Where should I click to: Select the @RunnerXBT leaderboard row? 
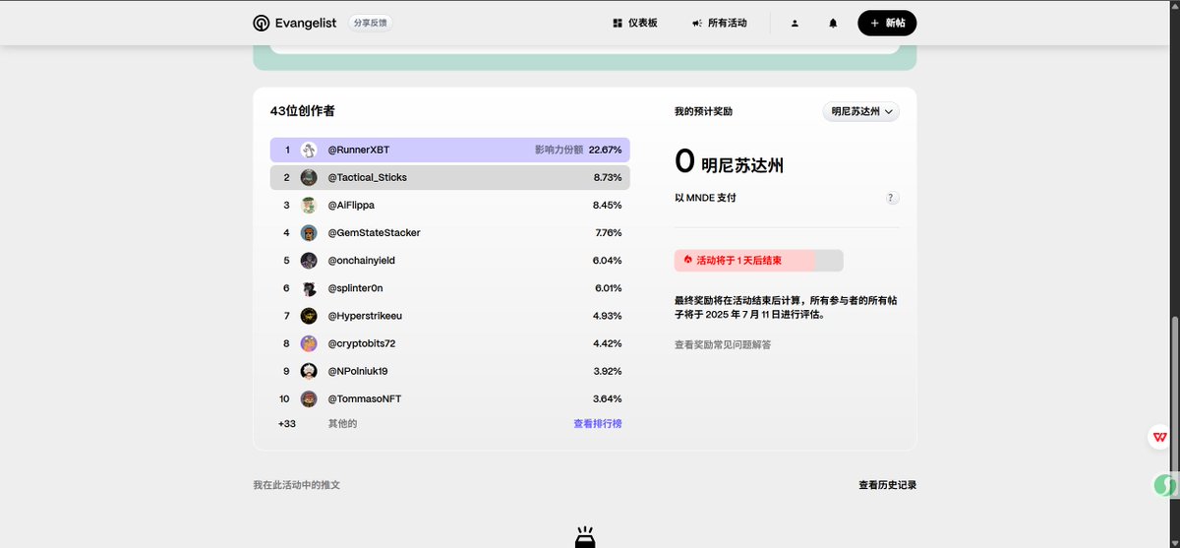(x=450, y=150)
